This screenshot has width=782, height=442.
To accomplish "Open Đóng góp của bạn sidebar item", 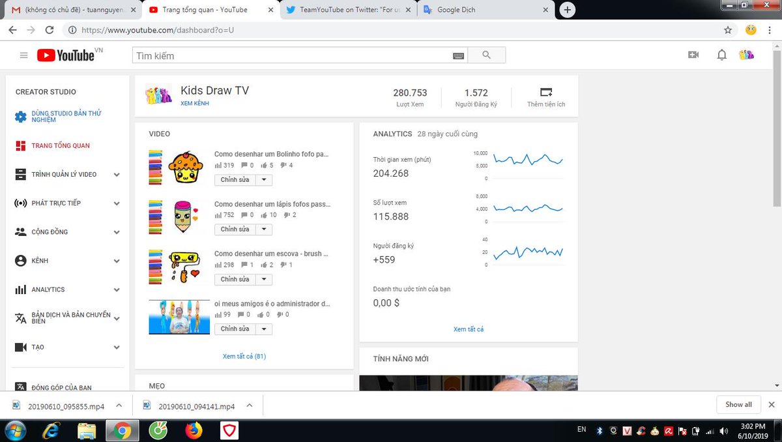I will click(62, 387).
